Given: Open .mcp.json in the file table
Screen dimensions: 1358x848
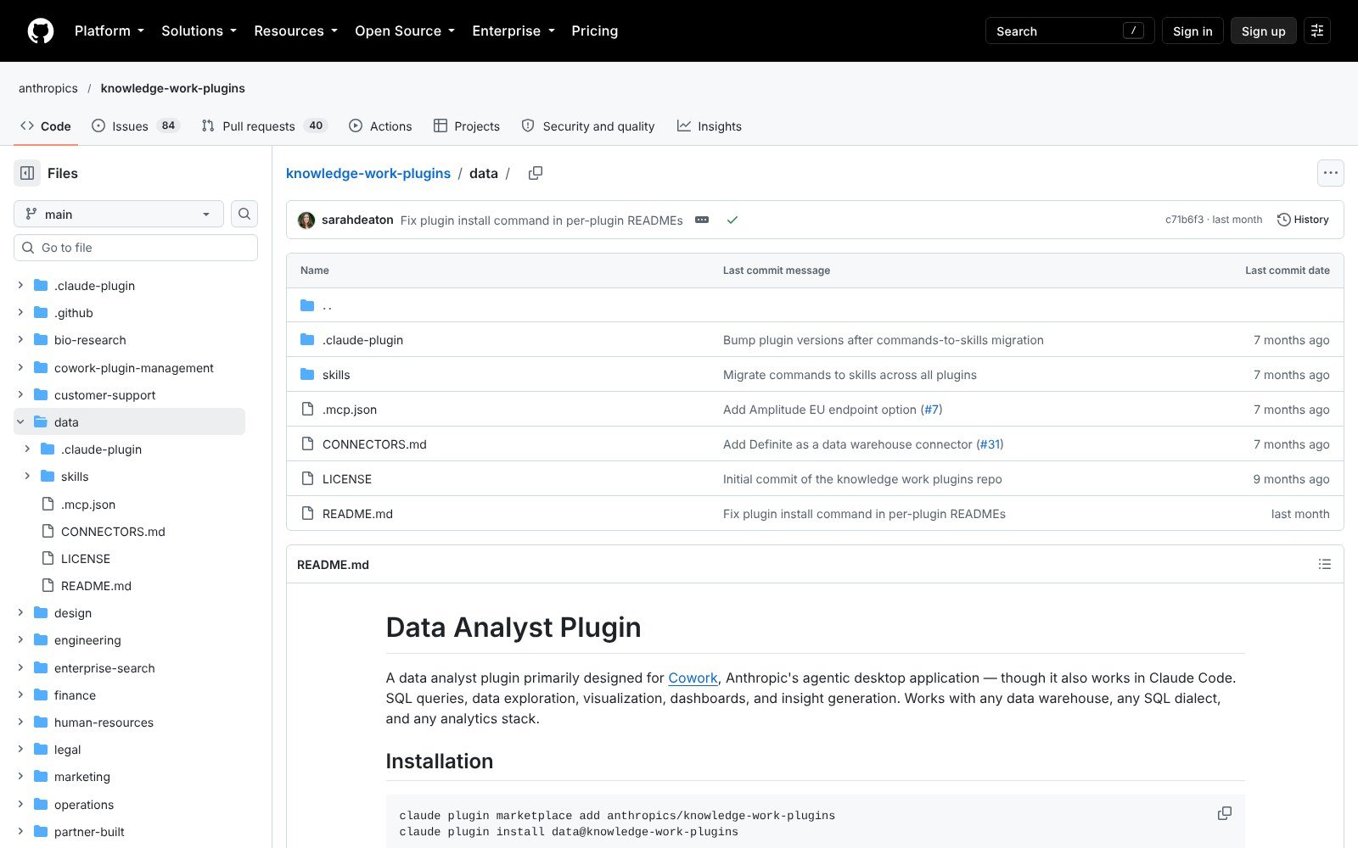Looking at the screenshot, I should click(349, 410).
